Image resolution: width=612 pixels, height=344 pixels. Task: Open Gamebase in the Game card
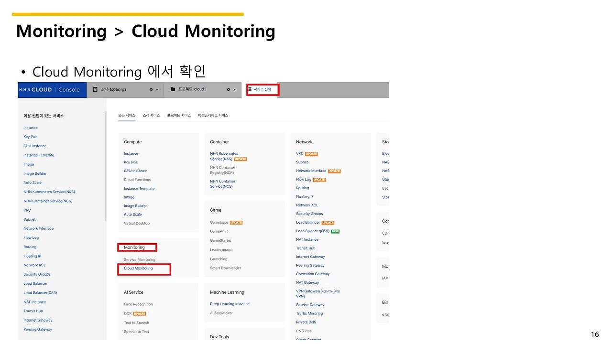pyautogui.click(x=219, y=222)
